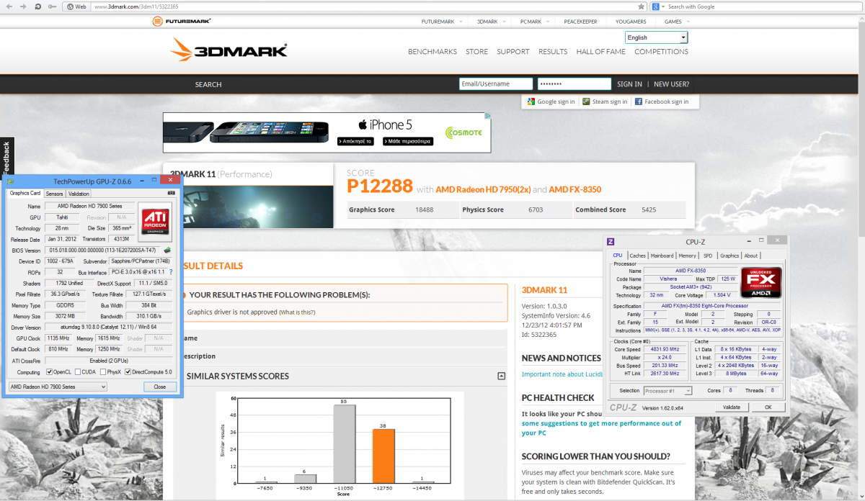Toggle DirectCompute 5.0 checkbox in GPU-Z

coord(128,372)
